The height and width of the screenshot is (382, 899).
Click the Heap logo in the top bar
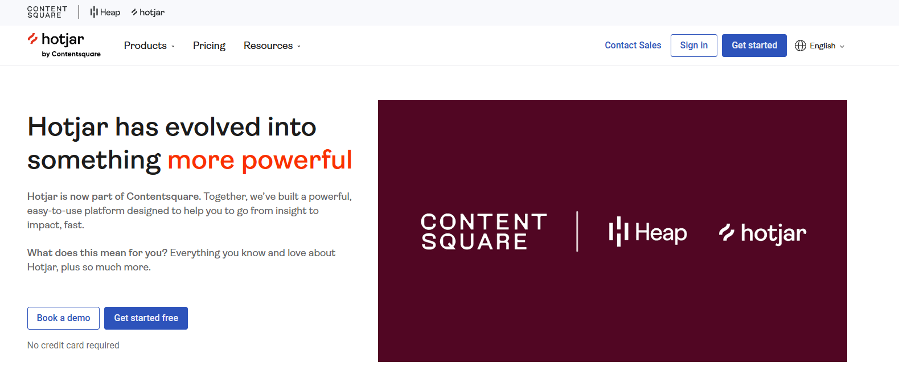[x=105, y=13]
